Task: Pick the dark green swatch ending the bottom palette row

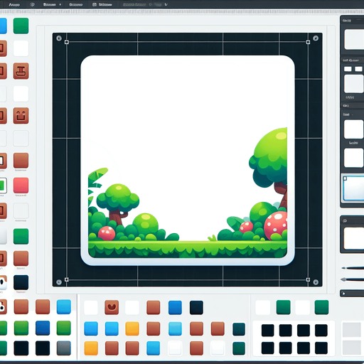Action: 239,348
